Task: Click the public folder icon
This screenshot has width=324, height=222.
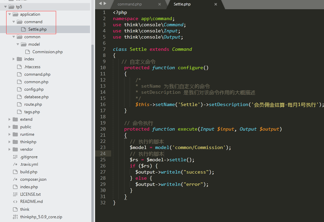Action: pyautogui.click(x=15, y=127)
